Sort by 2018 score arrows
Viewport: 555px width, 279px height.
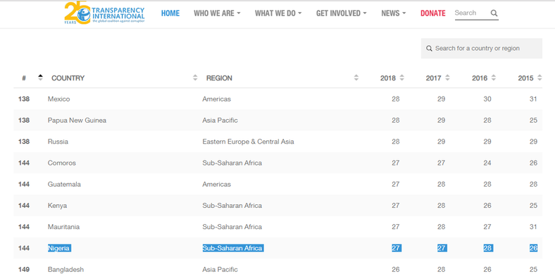(401, 77)
